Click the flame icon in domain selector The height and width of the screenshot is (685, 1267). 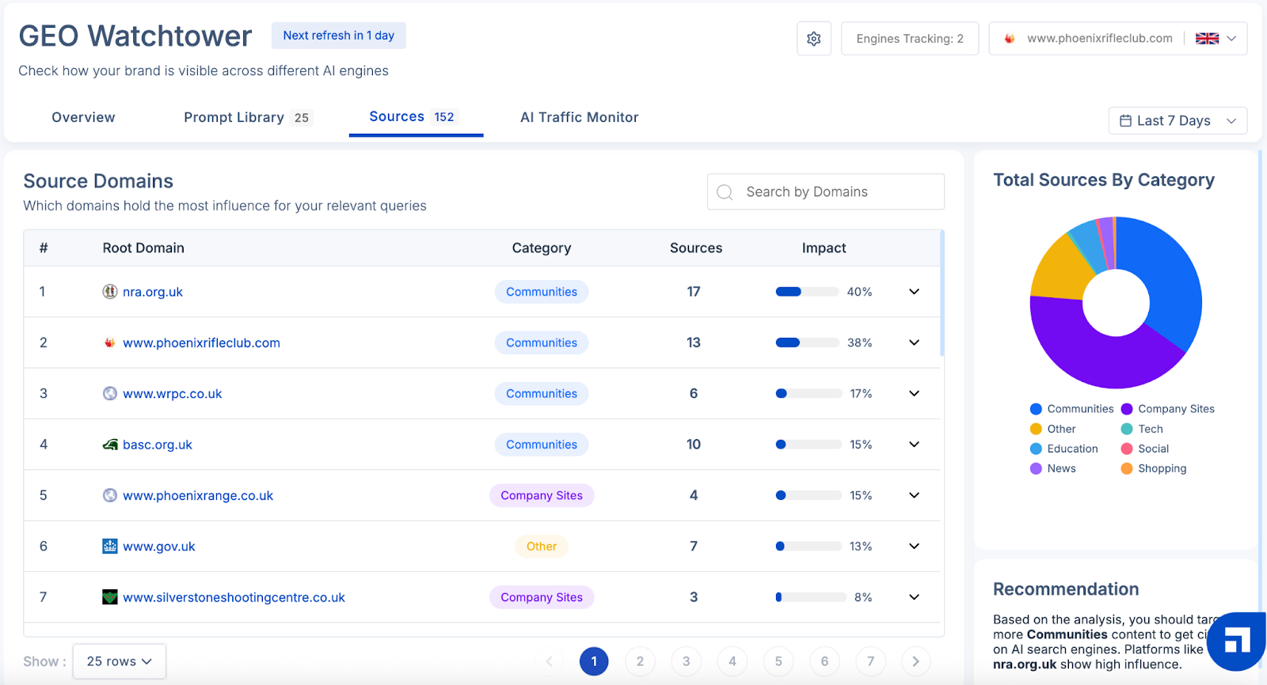pos(1010,39)
